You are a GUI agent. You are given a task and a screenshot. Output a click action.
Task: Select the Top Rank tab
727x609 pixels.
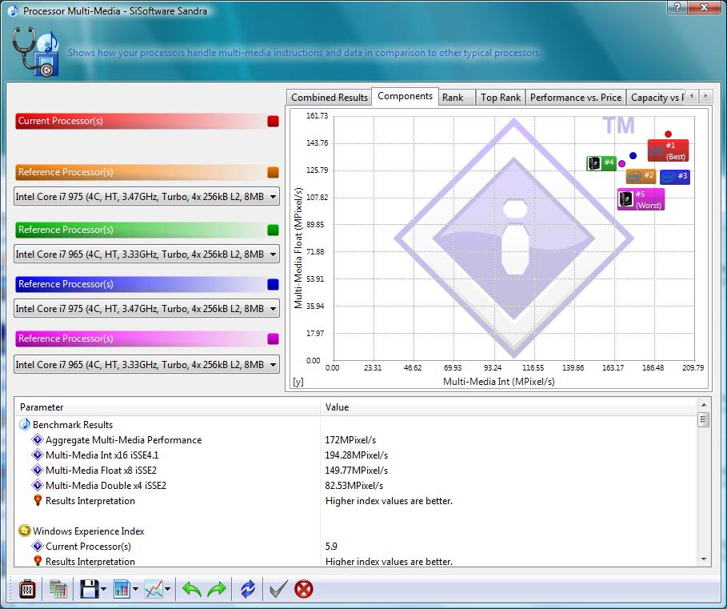click(500, 98)
